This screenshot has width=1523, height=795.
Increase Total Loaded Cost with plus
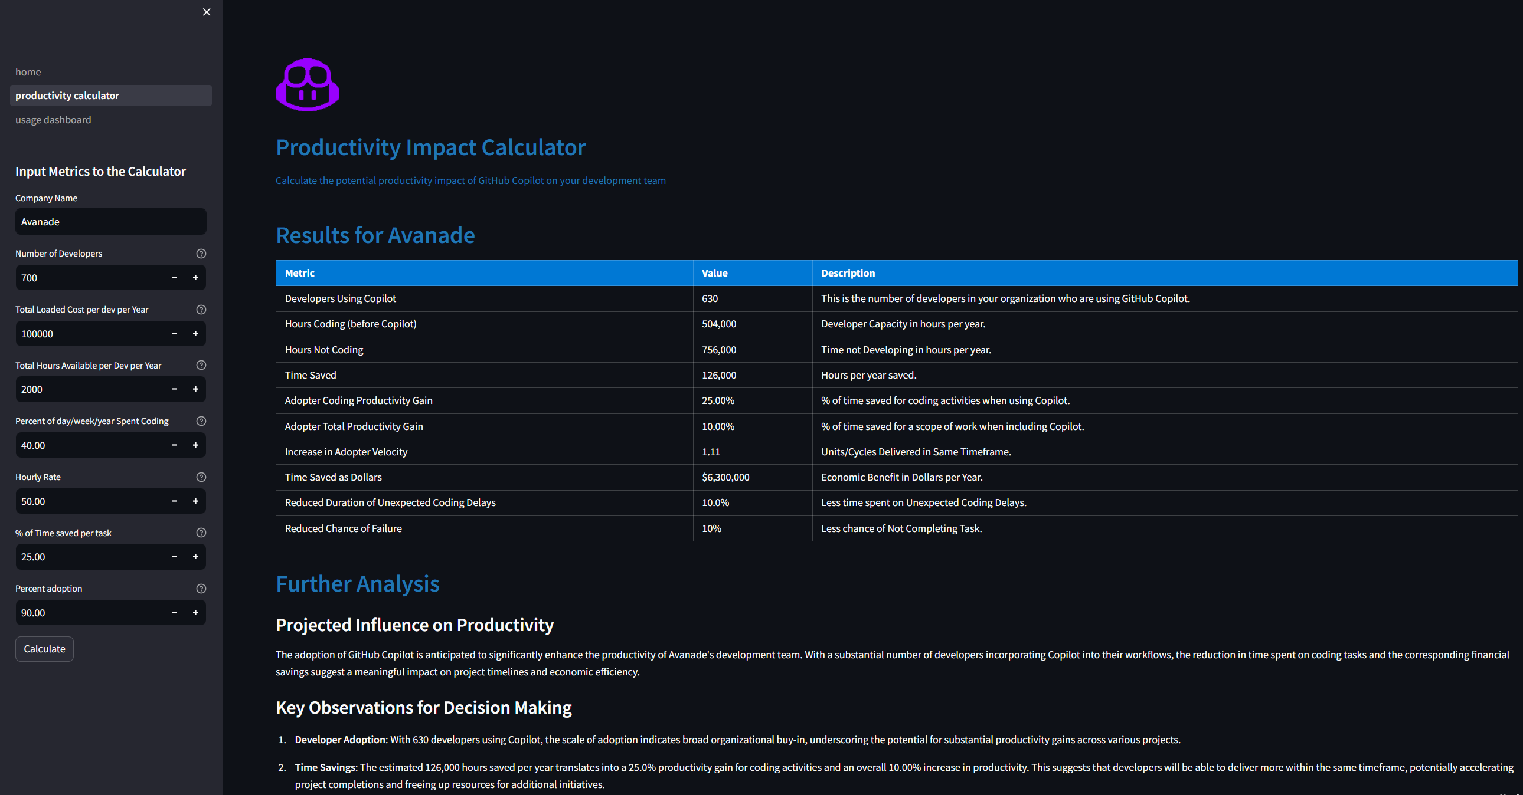pos(196,334)
